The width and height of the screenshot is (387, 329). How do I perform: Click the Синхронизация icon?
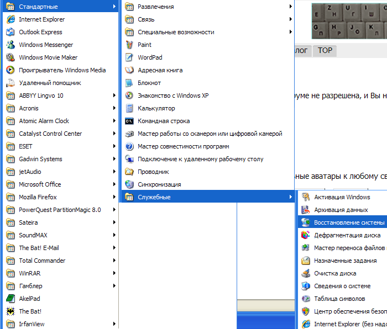point(129,184)
